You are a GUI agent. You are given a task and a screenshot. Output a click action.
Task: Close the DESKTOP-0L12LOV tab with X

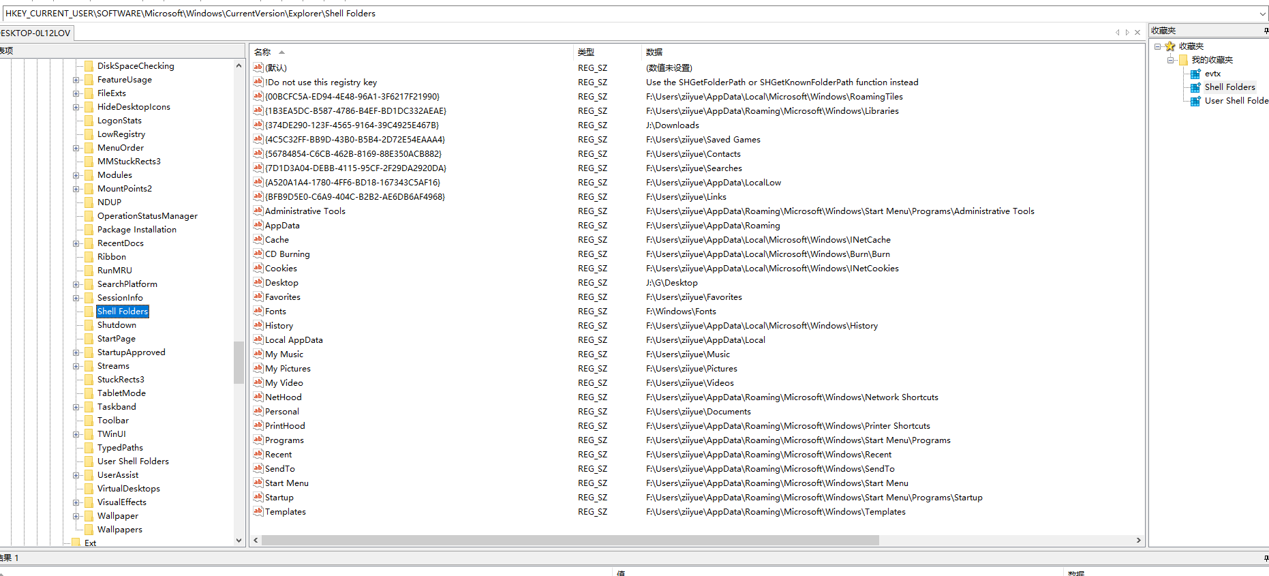click(1137, 32)
